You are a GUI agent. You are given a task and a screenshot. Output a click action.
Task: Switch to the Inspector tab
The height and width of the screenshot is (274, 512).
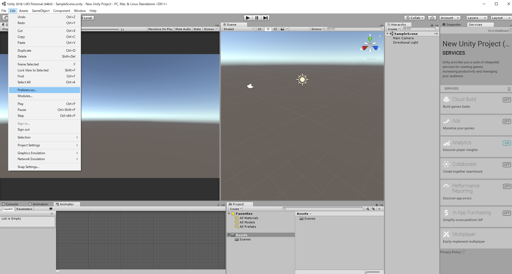(x=452, y=25)
